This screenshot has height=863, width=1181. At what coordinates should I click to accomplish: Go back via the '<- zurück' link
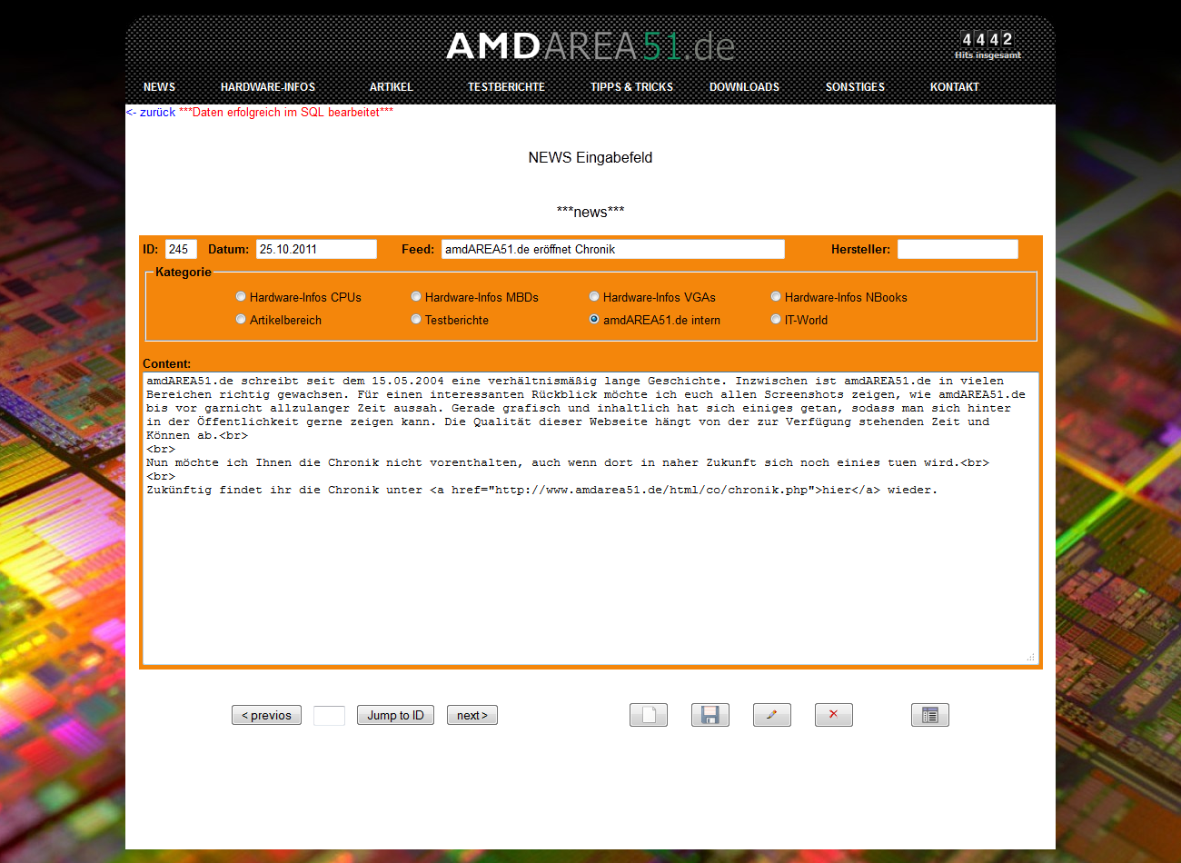pos(151,113)
